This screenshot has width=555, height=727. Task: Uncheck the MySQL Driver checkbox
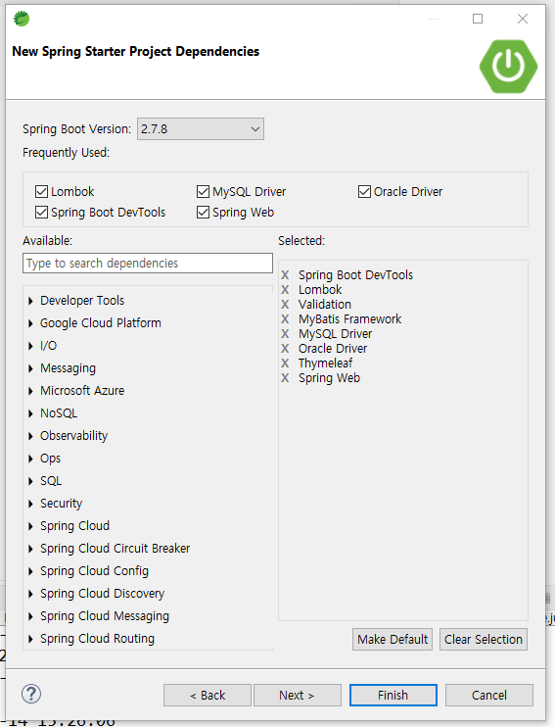(x=203, y=191)
